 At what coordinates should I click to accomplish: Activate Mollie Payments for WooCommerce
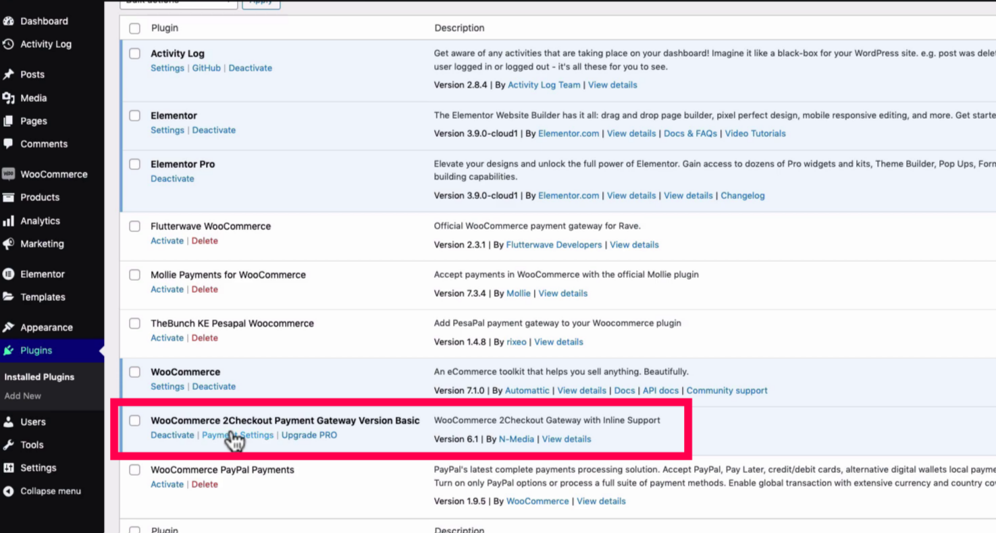(x=167, y=289)
